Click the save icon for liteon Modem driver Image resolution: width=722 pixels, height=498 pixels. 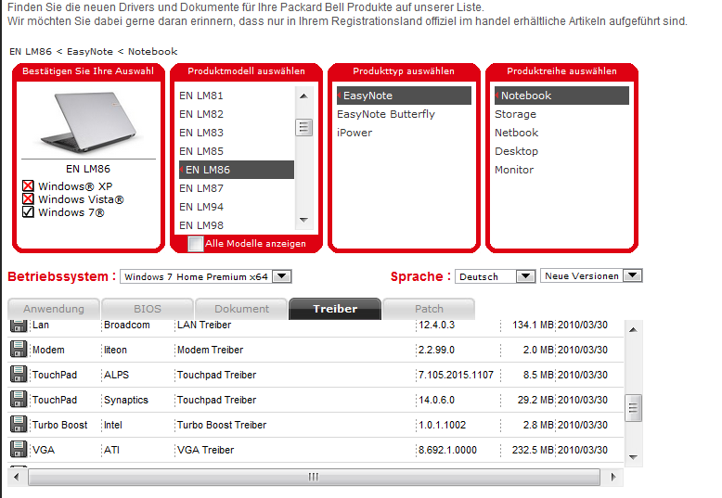coord(18,350)
